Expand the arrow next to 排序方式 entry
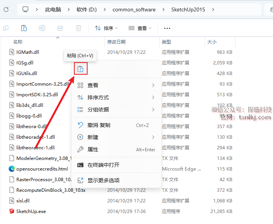Screen dimensions: 273x224 point(153,97)
